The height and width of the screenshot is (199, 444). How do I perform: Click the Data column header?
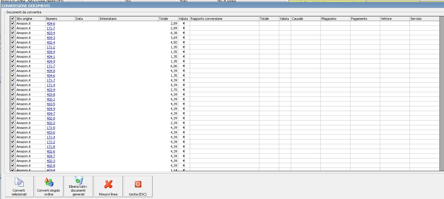[87, 19]
